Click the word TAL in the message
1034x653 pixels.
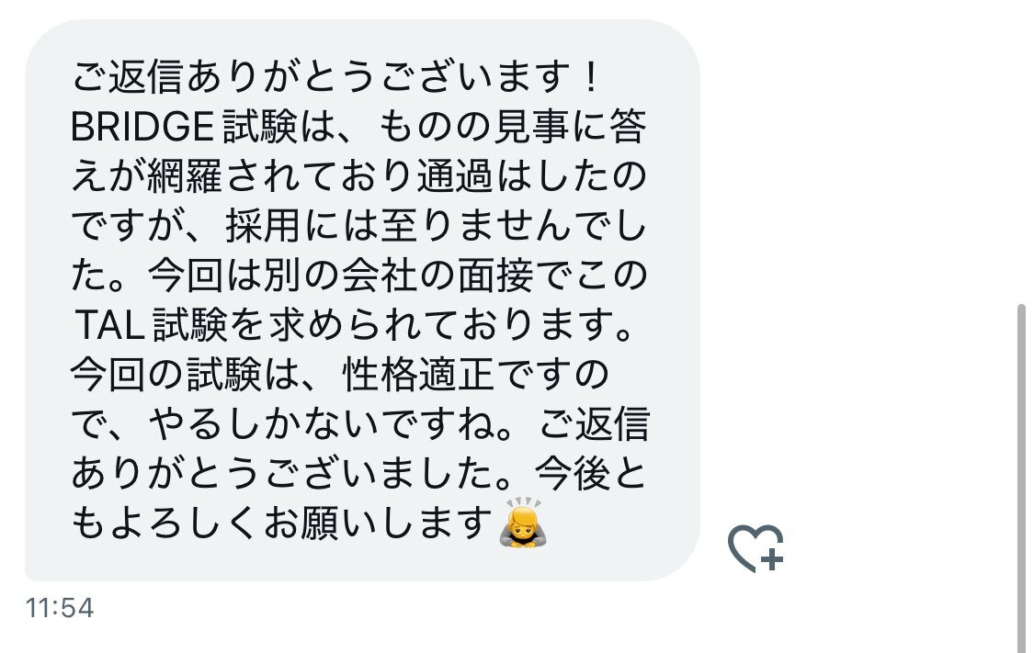[110, 325]
